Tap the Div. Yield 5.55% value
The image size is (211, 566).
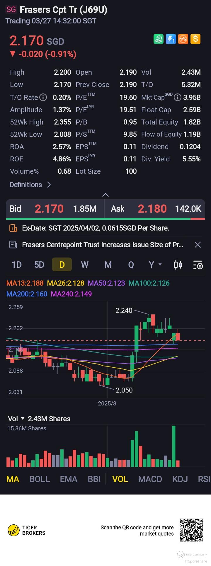(191, 159)
